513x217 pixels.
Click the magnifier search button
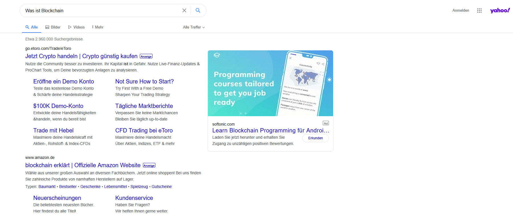click(198, 11)
